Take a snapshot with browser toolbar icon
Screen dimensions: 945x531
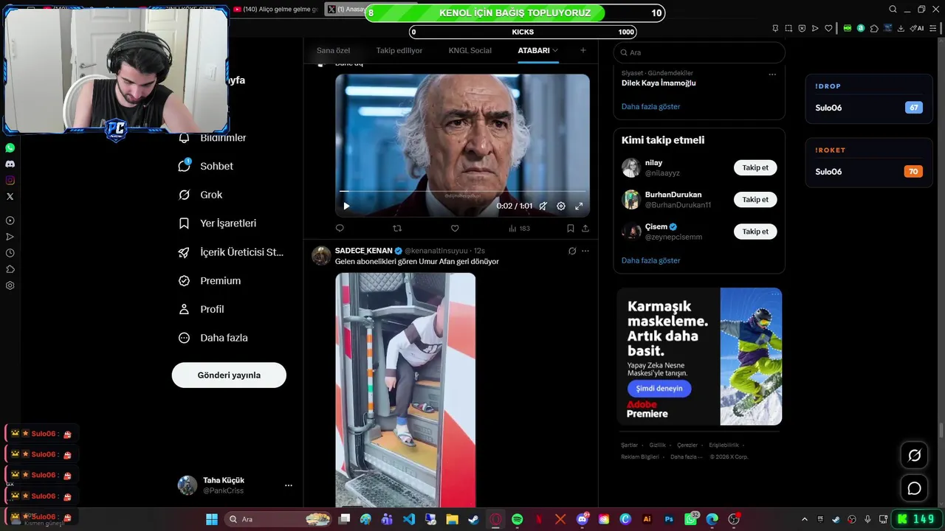[x=788, y=28]
